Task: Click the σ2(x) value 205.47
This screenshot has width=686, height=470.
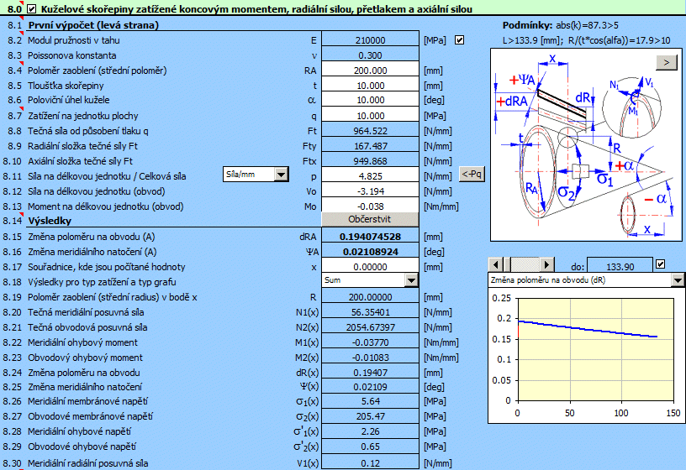Action: [x=370, y=416]
